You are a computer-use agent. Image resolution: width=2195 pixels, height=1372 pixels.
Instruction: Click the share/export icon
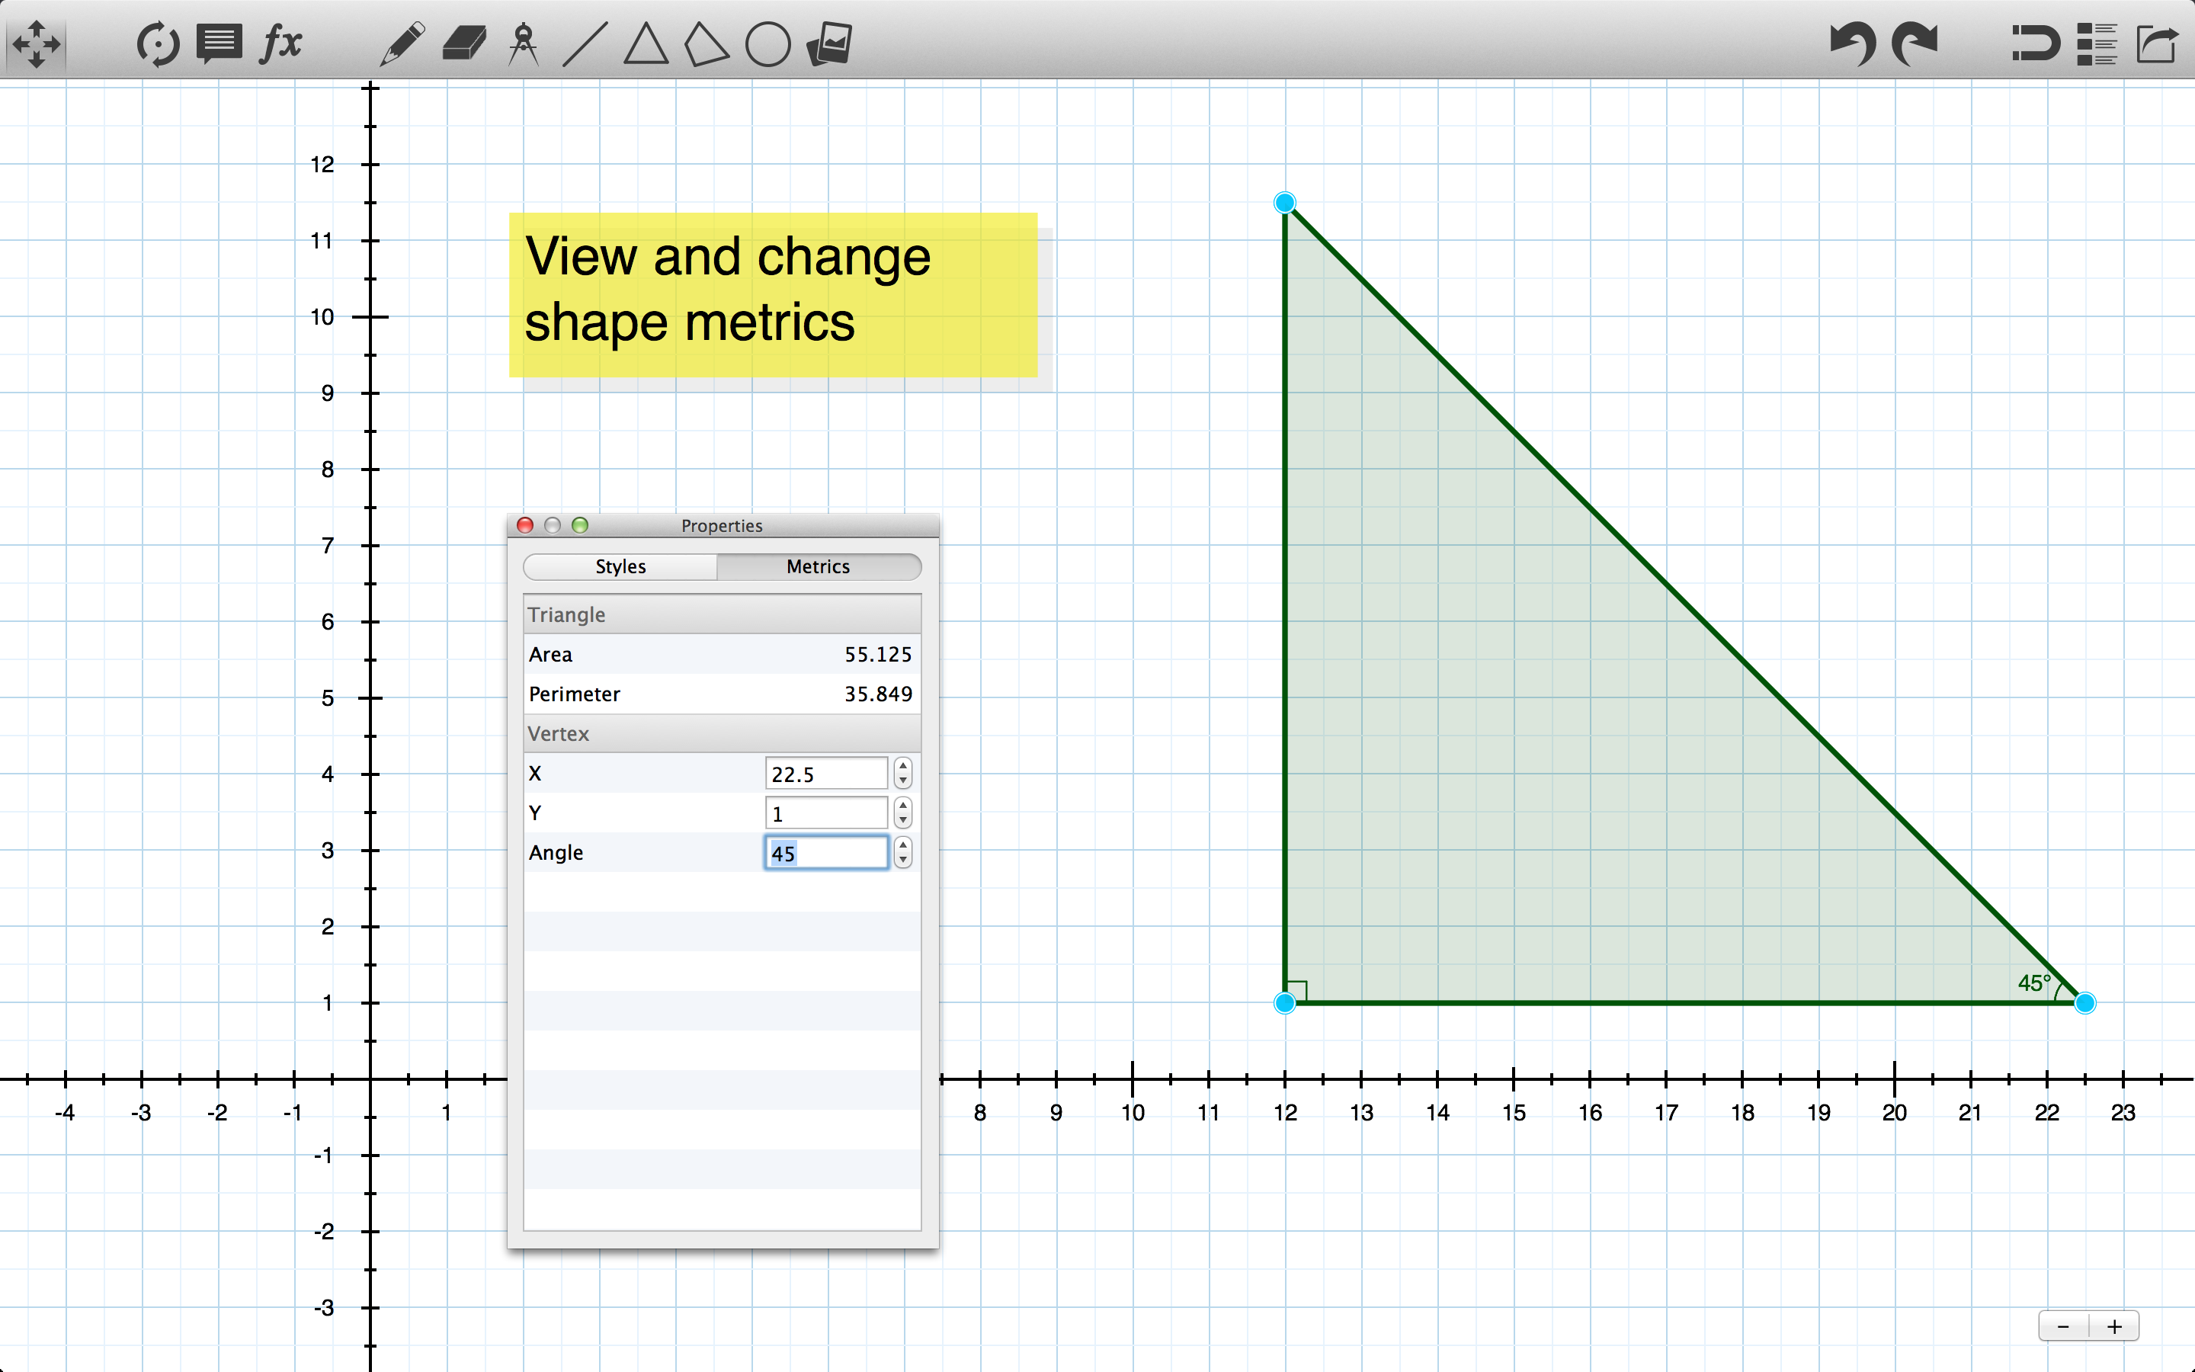2157,43
